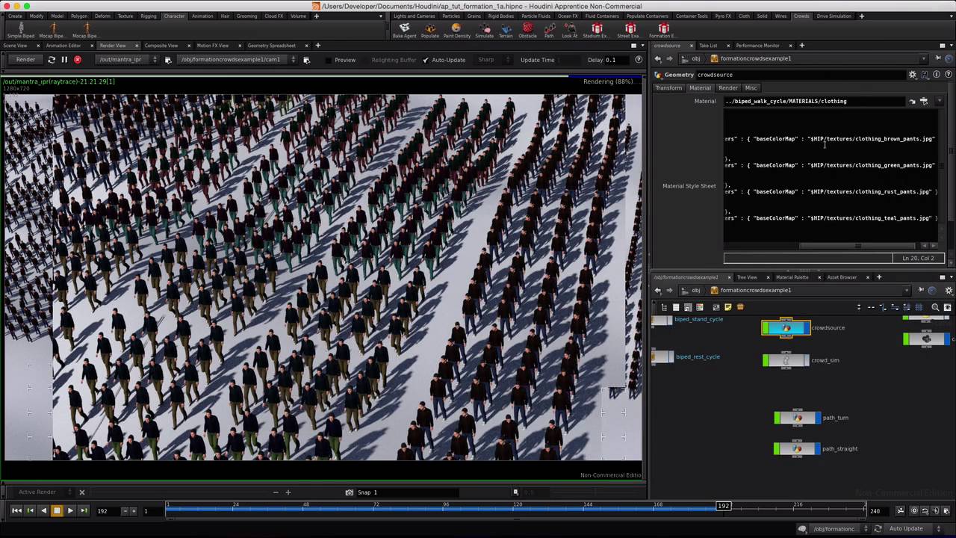Toggle the crowdsource node's green flag

766,327
